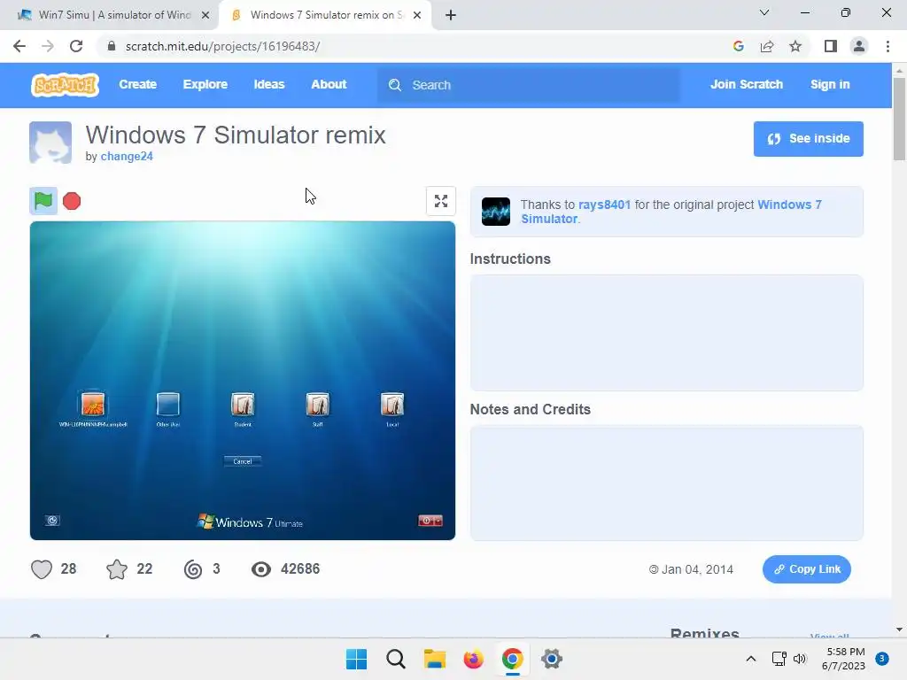Click Cancel button in the simulator

(x=243, y=461)
